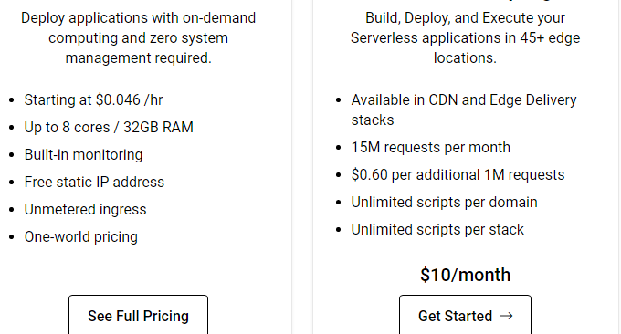Click the $10/month price label
Viewport: 621px width, 334px height.
[465, 275]
